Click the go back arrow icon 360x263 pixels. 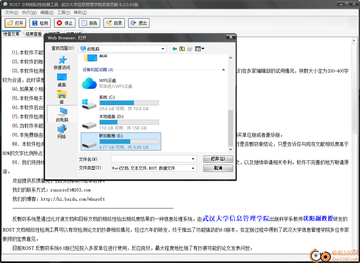[175, 49]
